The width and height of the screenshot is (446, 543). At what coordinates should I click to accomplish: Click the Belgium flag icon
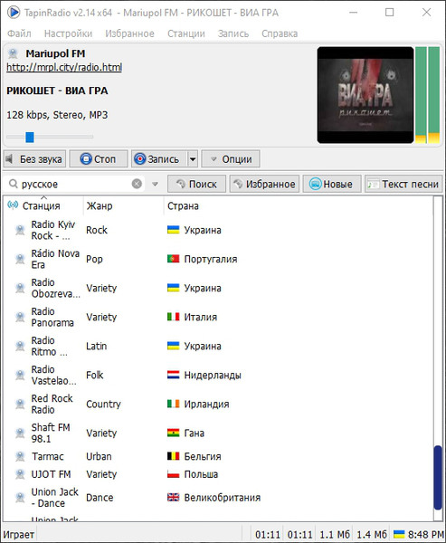[173, 456]
